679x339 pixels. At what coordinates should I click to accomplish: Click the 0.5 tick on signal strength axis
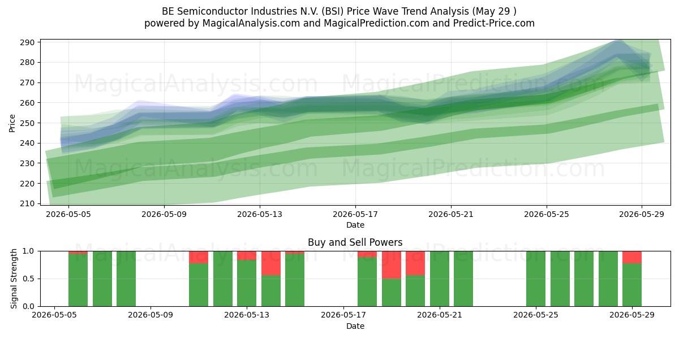29,279
